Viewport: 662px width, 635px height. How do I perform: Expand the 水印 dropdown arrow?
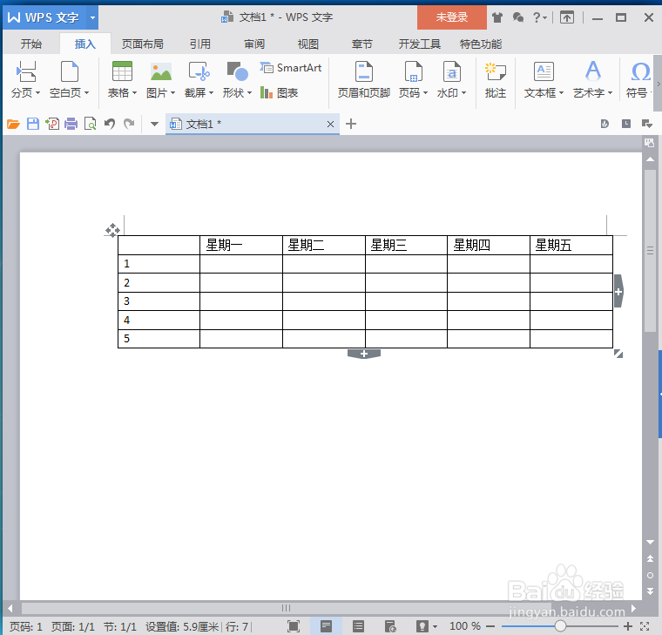[x=464, y=93]
